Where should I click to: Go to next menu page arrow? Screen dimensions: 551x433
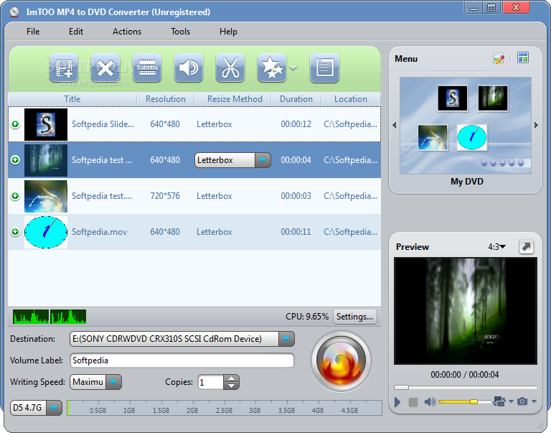tap(536, 125)
